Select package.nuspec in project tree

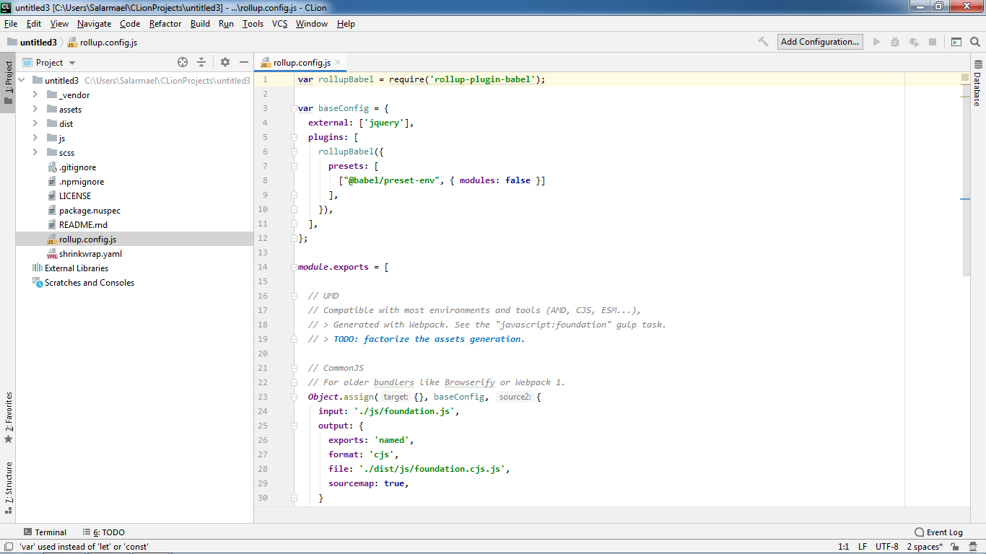point(90,211)
